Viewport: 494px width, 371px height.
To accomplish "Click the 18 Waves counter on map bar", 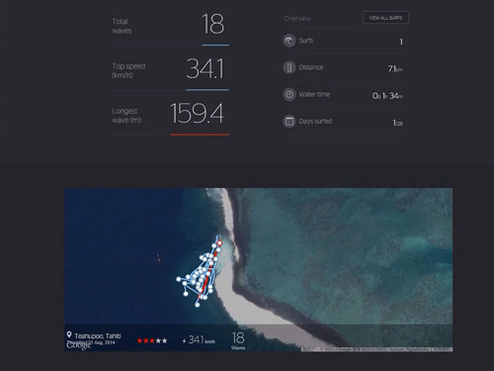I will tap(238, 340).
